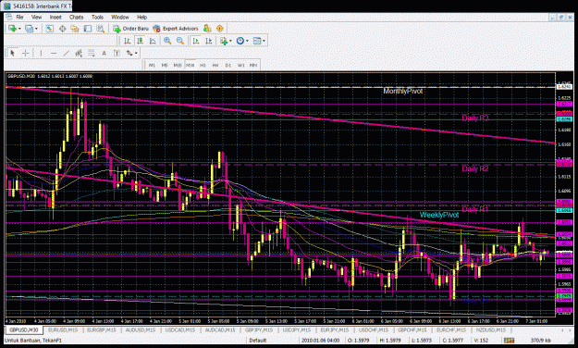Switch timeframe to D1
The image size is (578, 348).
228,66
